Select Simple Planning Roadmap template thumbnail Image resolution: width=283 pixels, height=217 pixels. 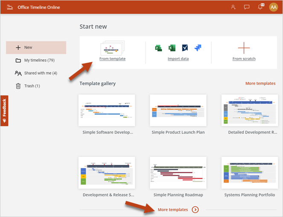click(x=178, y=173)
